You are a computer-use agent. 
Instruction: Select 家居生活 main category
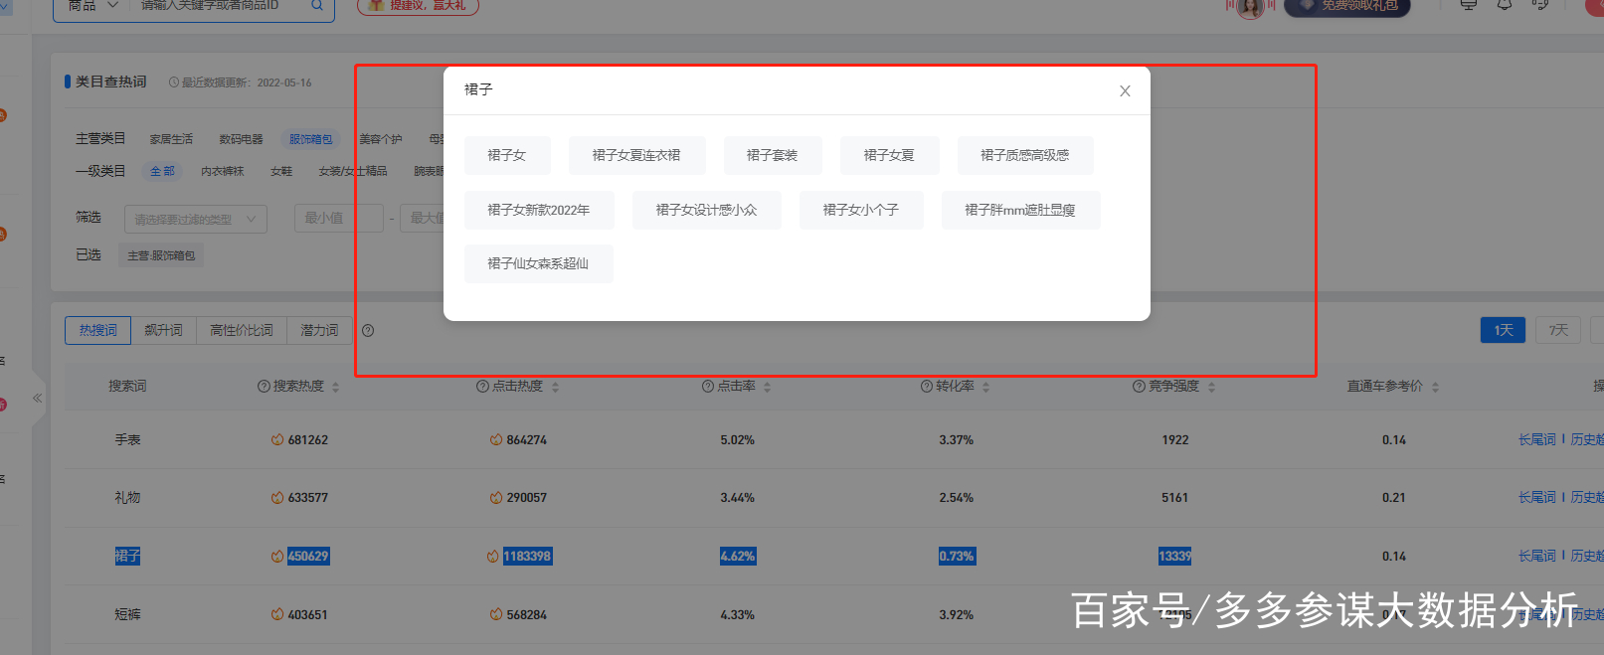(x=171, y=139)
